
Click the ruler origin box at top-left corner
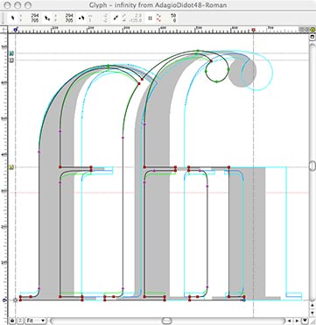[4, 30]
